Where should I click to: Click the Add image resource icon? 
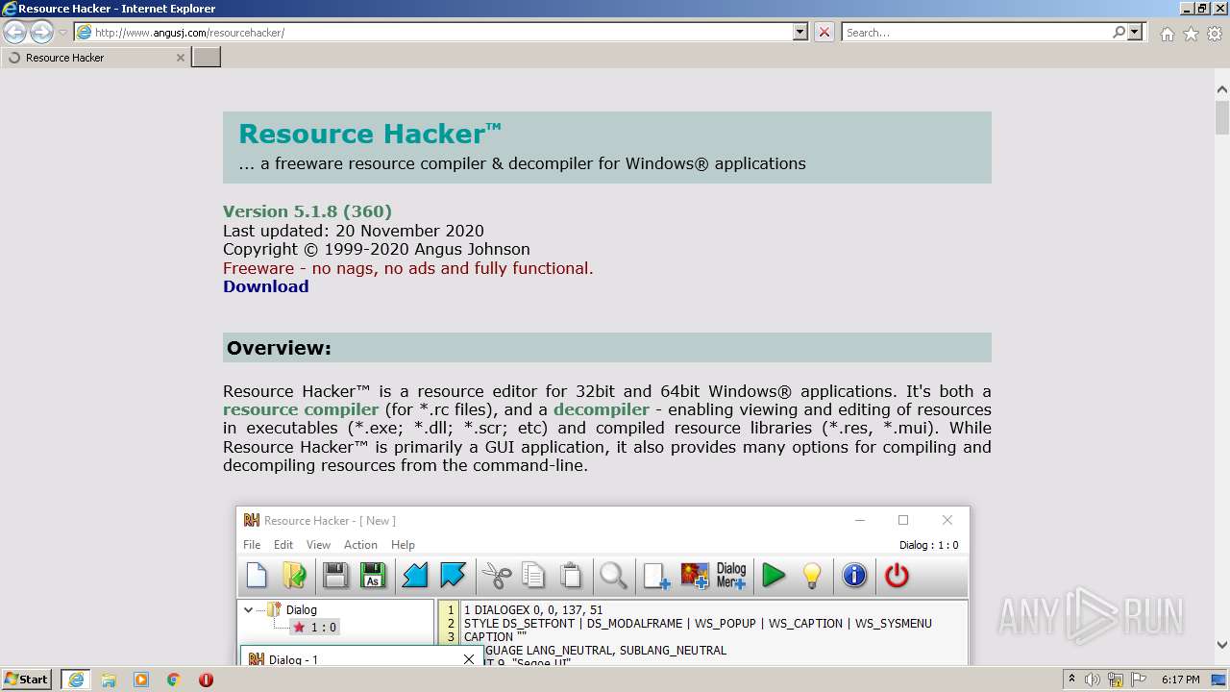[x=695, y=576]
